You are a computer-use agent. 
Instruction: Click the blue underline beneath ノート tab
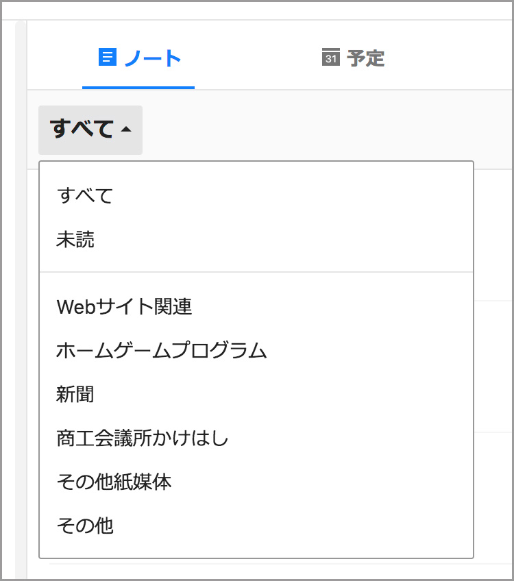(138, 88)
